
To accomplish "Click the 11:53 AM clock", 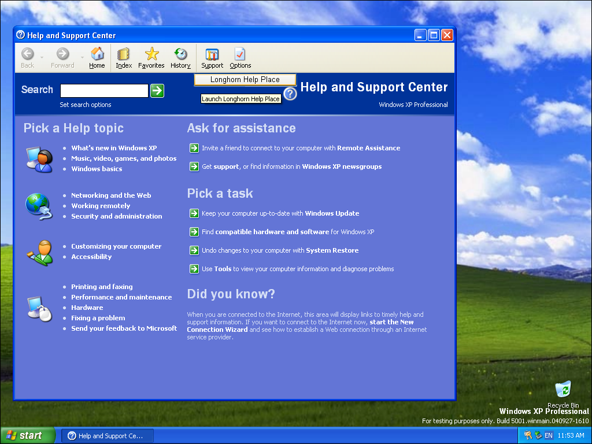I will click(571, 435).
